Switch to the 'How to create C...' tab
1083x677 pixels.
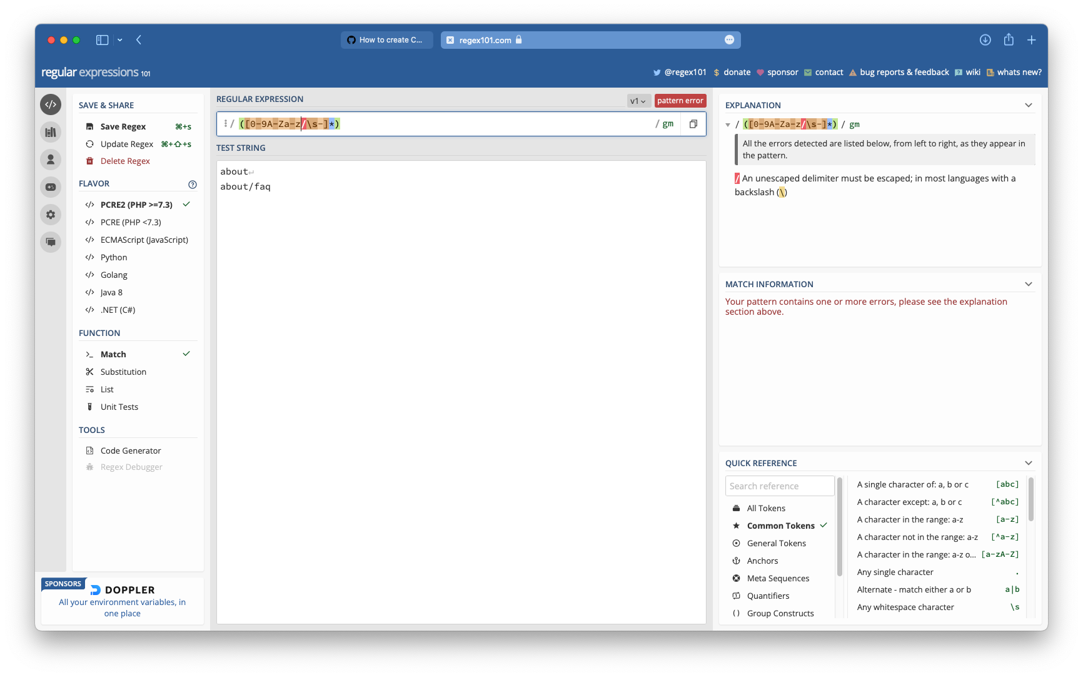point(386,40)
